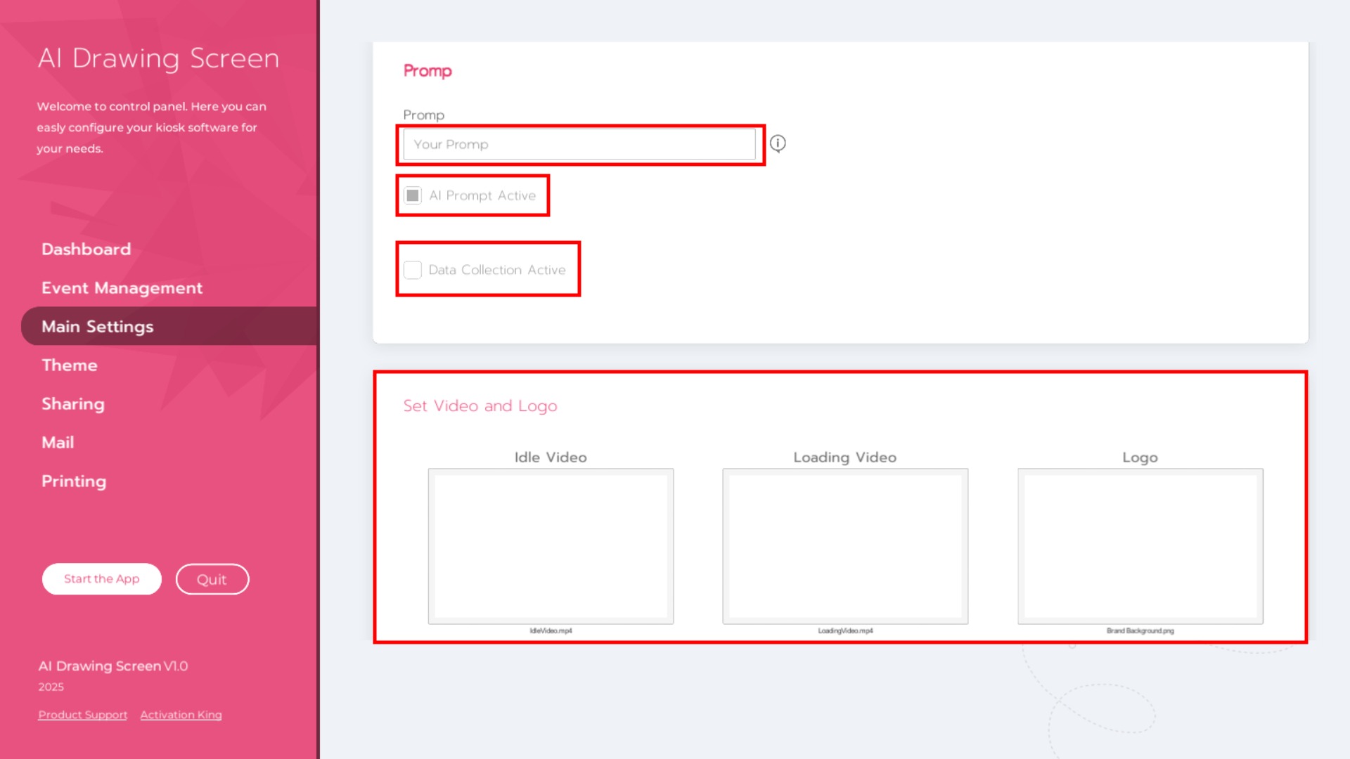Click the Quit button
1350x759 pixels.
coord(212,579)
